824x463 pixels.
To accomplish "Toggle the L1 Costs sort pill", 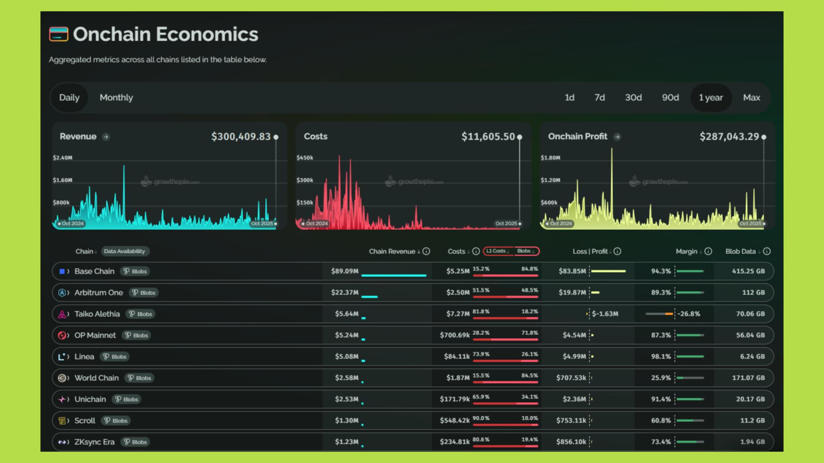I will click(498, 251).
